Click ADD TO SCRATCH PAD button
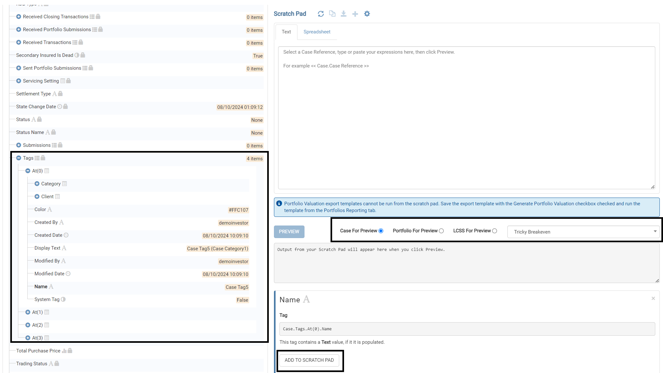Viewport: 663px width, 373px height. pyautogui.click(x=309, y=360)
